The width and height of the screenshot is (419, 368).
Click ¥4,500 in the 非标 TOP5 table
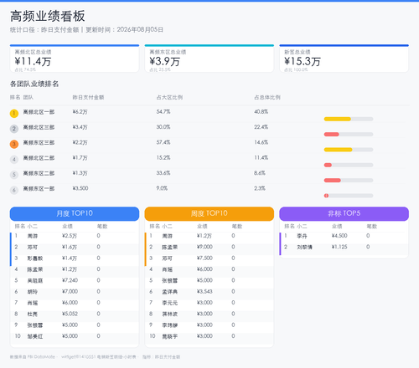point(339,236)
